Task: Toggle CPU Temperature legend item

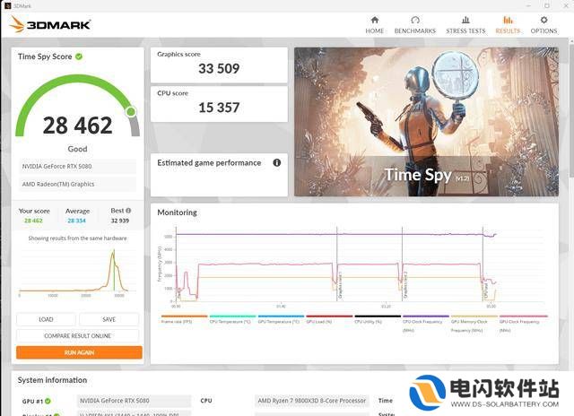Action: 232,319
